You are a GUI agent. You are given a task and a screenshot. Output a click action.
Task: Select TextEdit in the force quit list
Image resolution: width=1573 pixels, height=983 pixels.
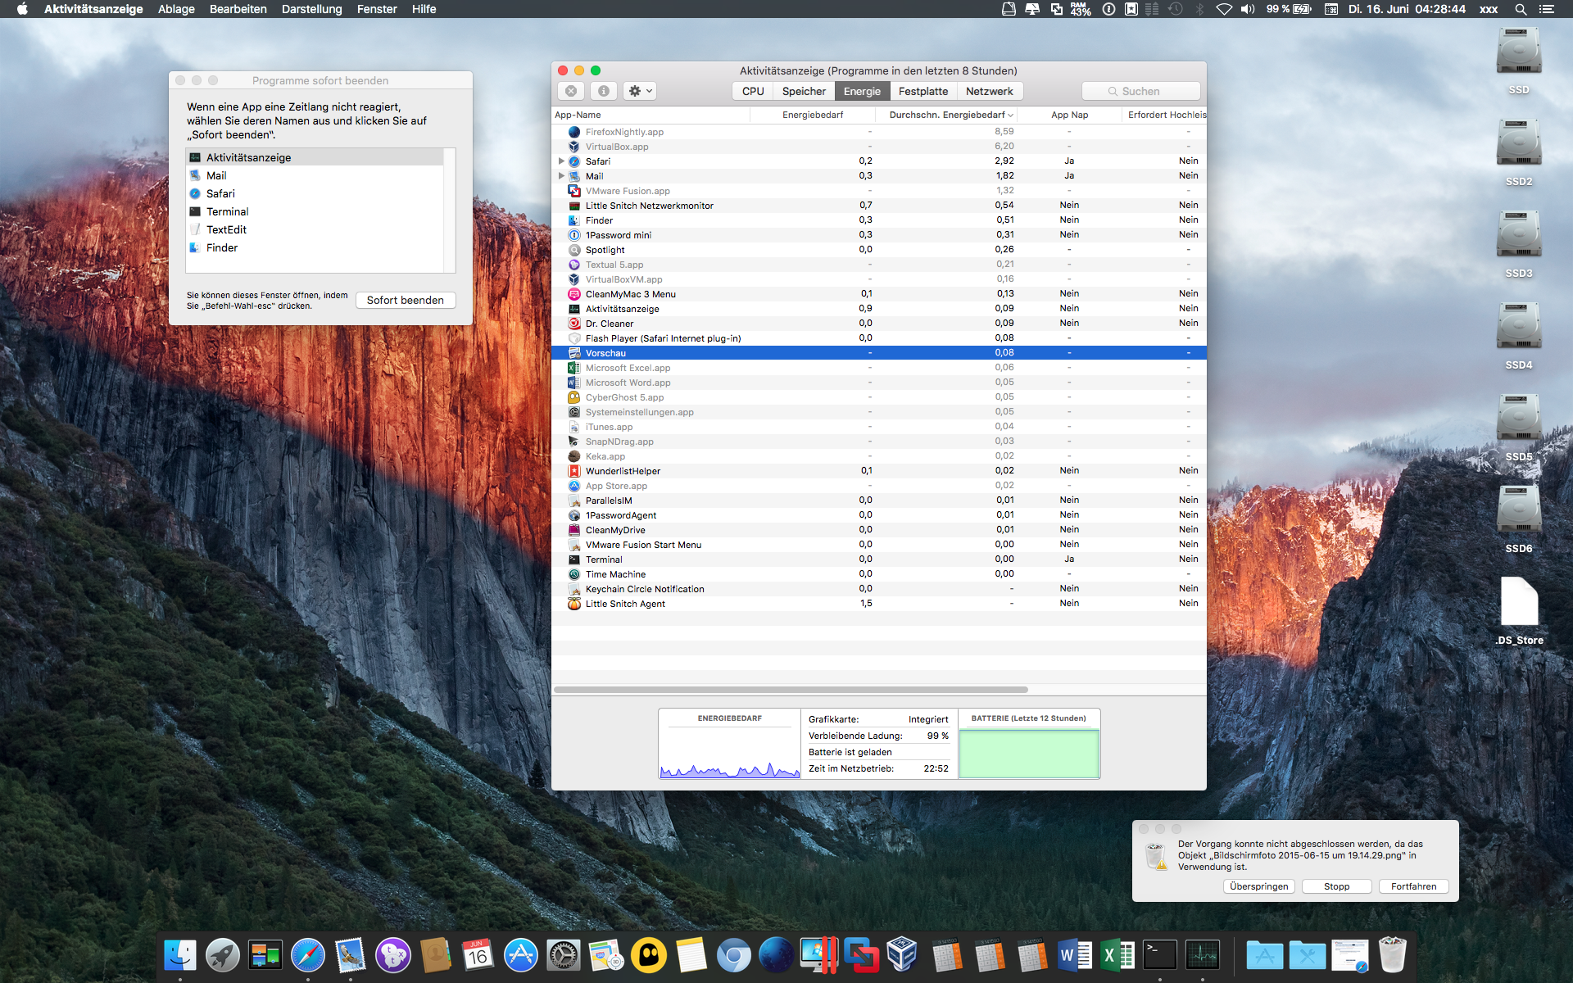(315, 229)
